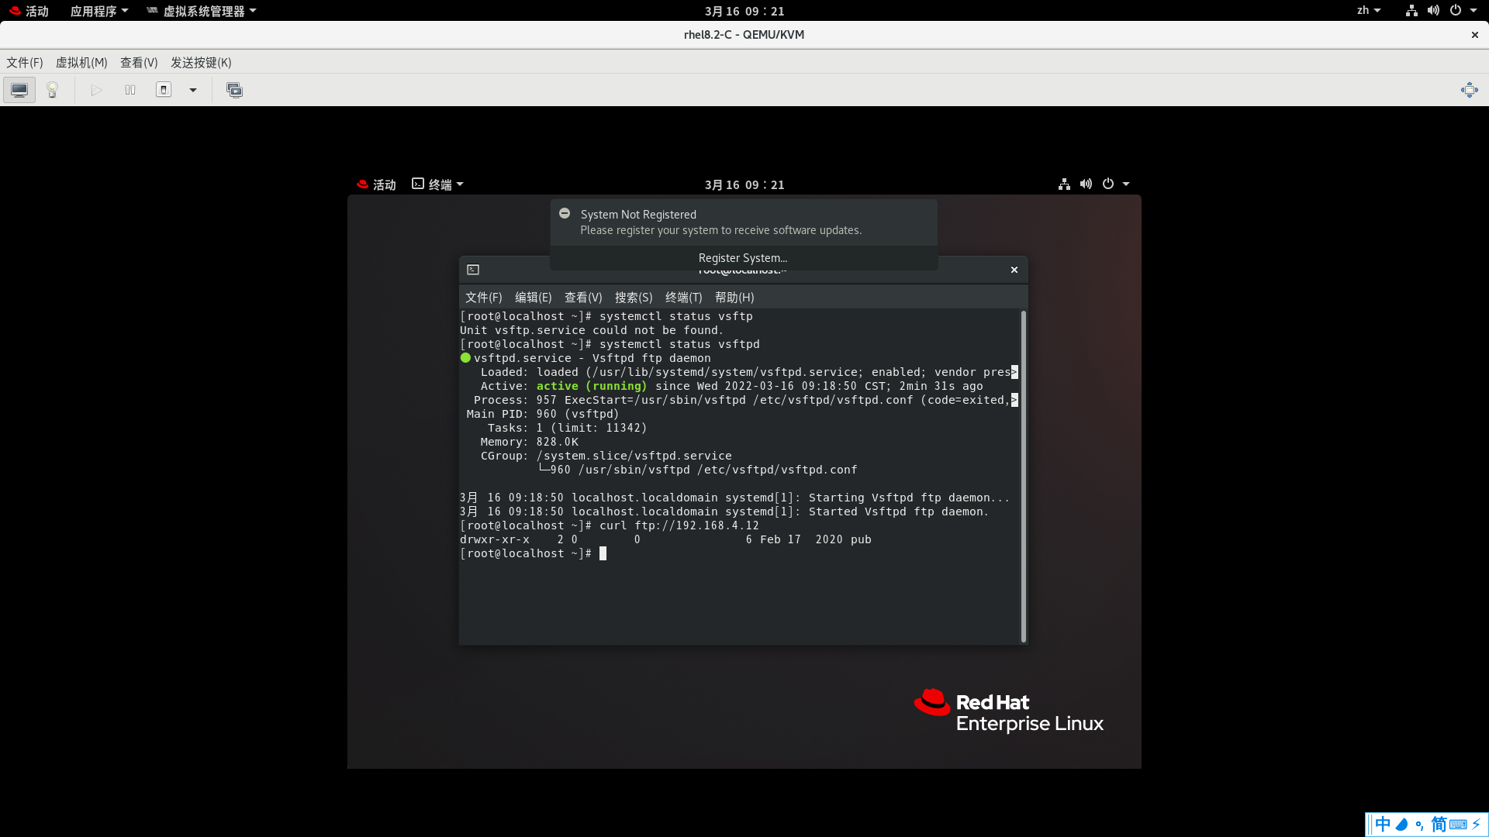Show virtual hardware details via lightbulb icon

click(51, 89)
